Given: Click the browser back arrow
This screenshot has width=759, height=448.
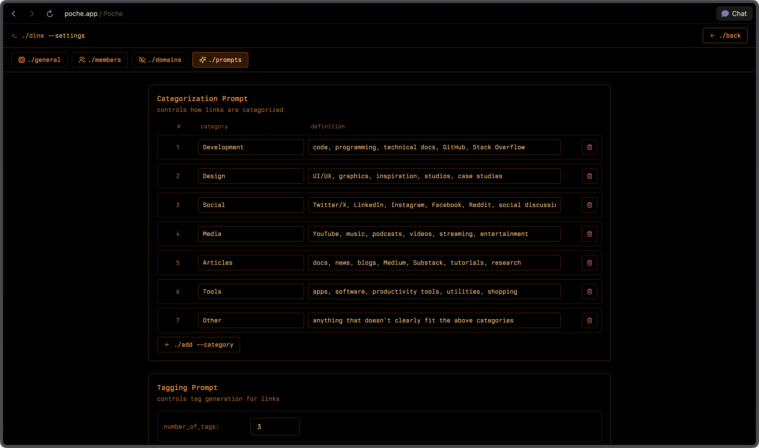Looking at the screenshot, I should pyautogui.click(x=14, y=14).
